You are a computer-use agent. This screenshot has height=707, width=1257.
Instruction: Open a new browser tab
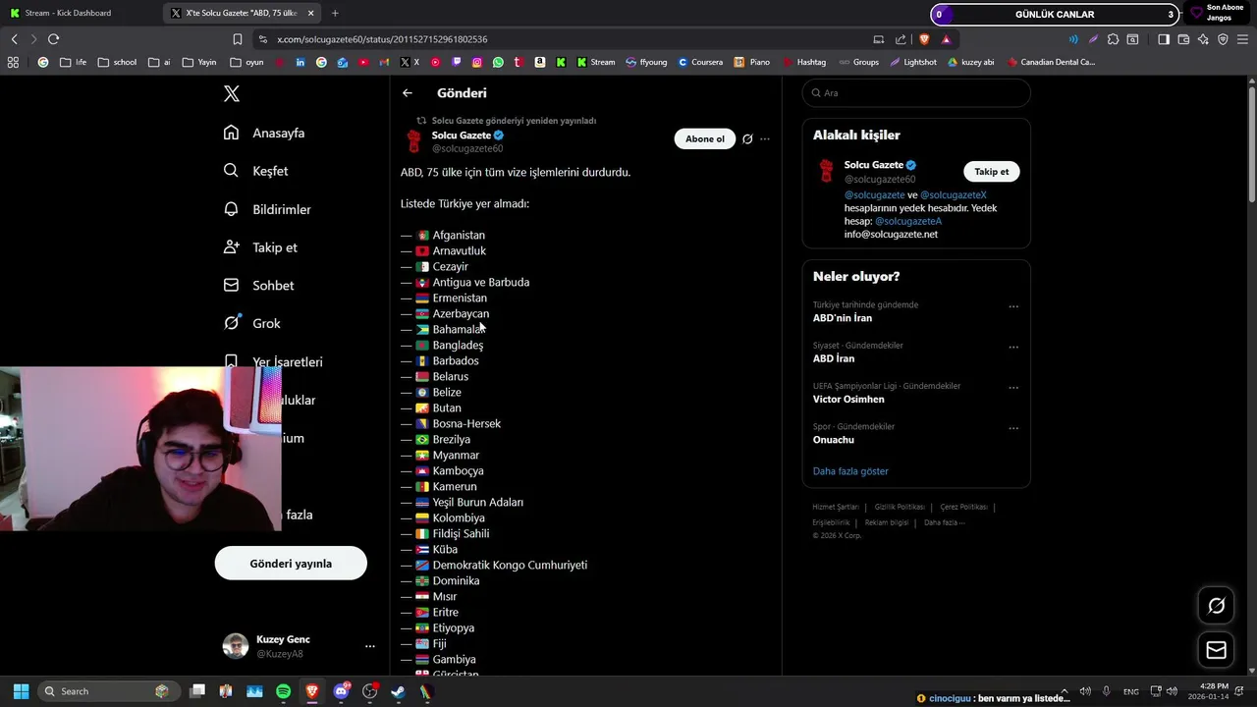335,13
